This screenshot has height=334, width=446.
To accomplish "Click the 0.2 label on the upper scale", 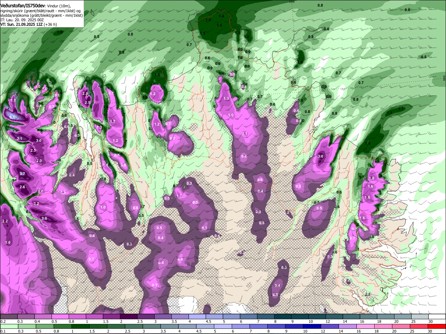I will pos(3,321).
